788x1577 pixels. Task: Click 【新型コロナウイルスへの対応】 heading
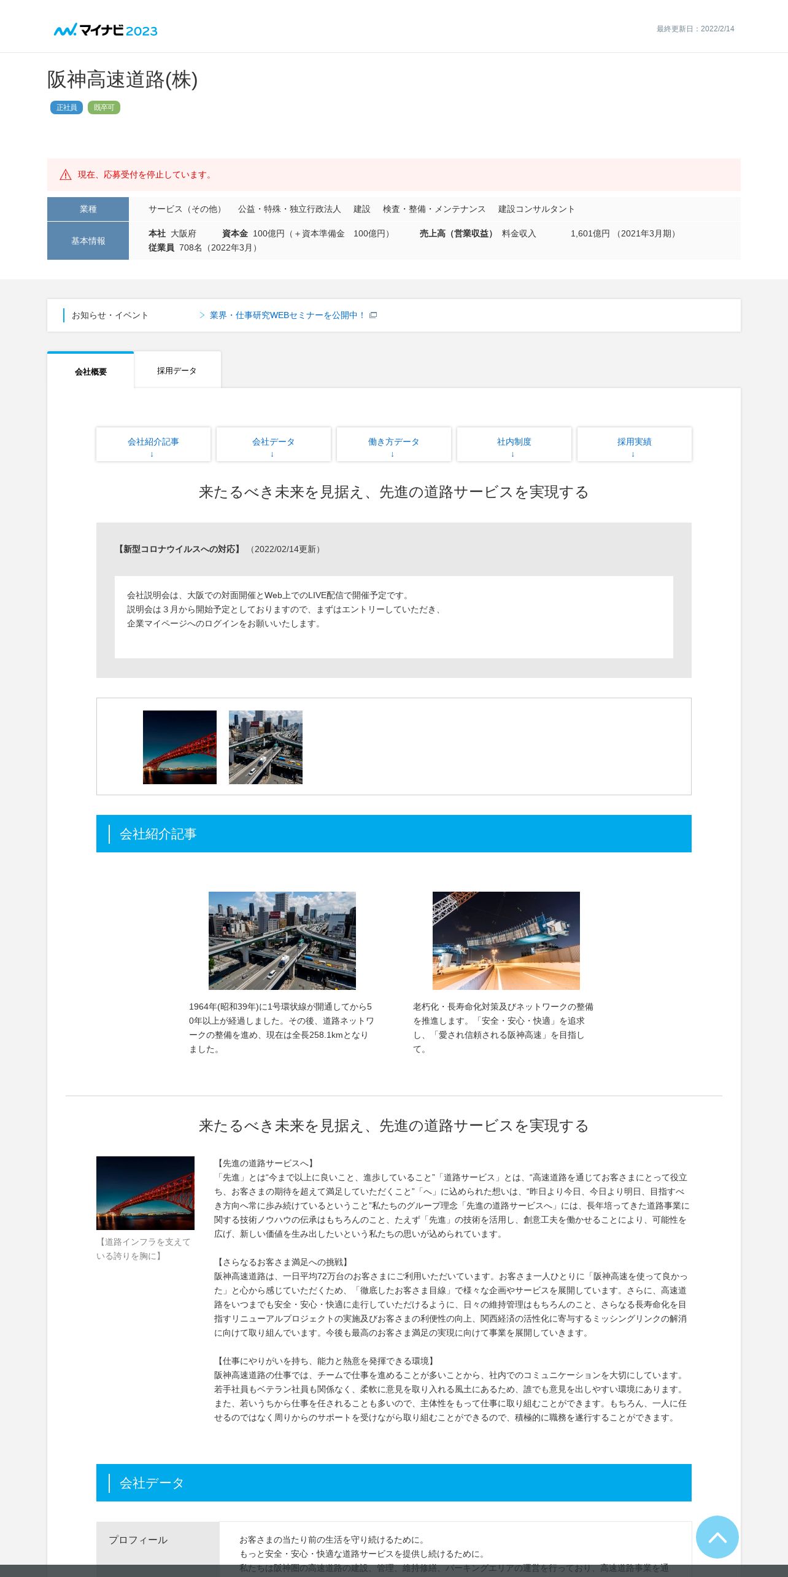click(x=179, y=549)
